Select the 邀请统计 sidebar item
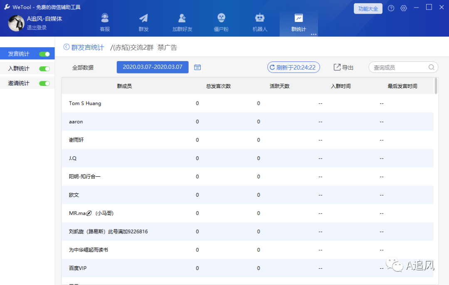 click(x=27, y=83)
